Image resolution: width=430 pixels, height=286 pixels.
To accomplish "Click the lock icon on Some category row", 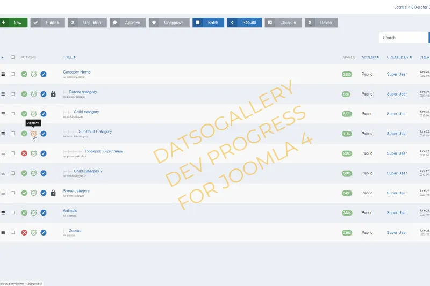I will click(x=53, y=193).
